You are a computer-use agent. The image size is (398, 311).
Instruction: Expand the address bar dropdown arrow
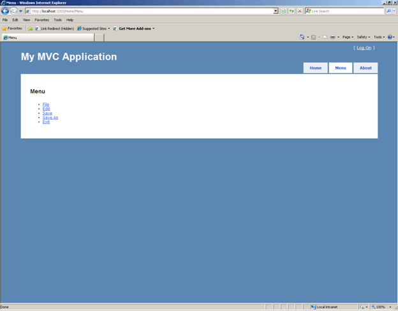pyautogui.click(x=276, y=11)
